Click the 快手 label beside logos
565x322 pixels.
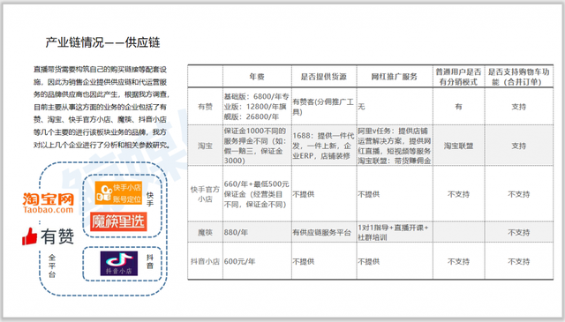tap(150, 198)
